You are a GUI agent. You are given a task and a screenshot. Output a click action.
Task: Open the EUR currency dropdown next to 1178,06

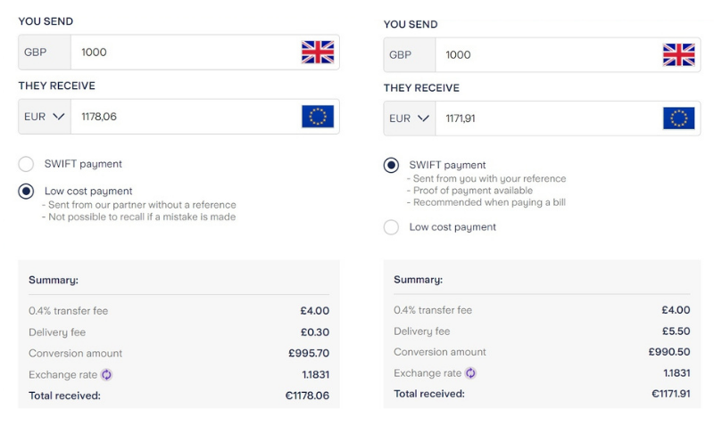pyautogui.click(x=44, y=117)
